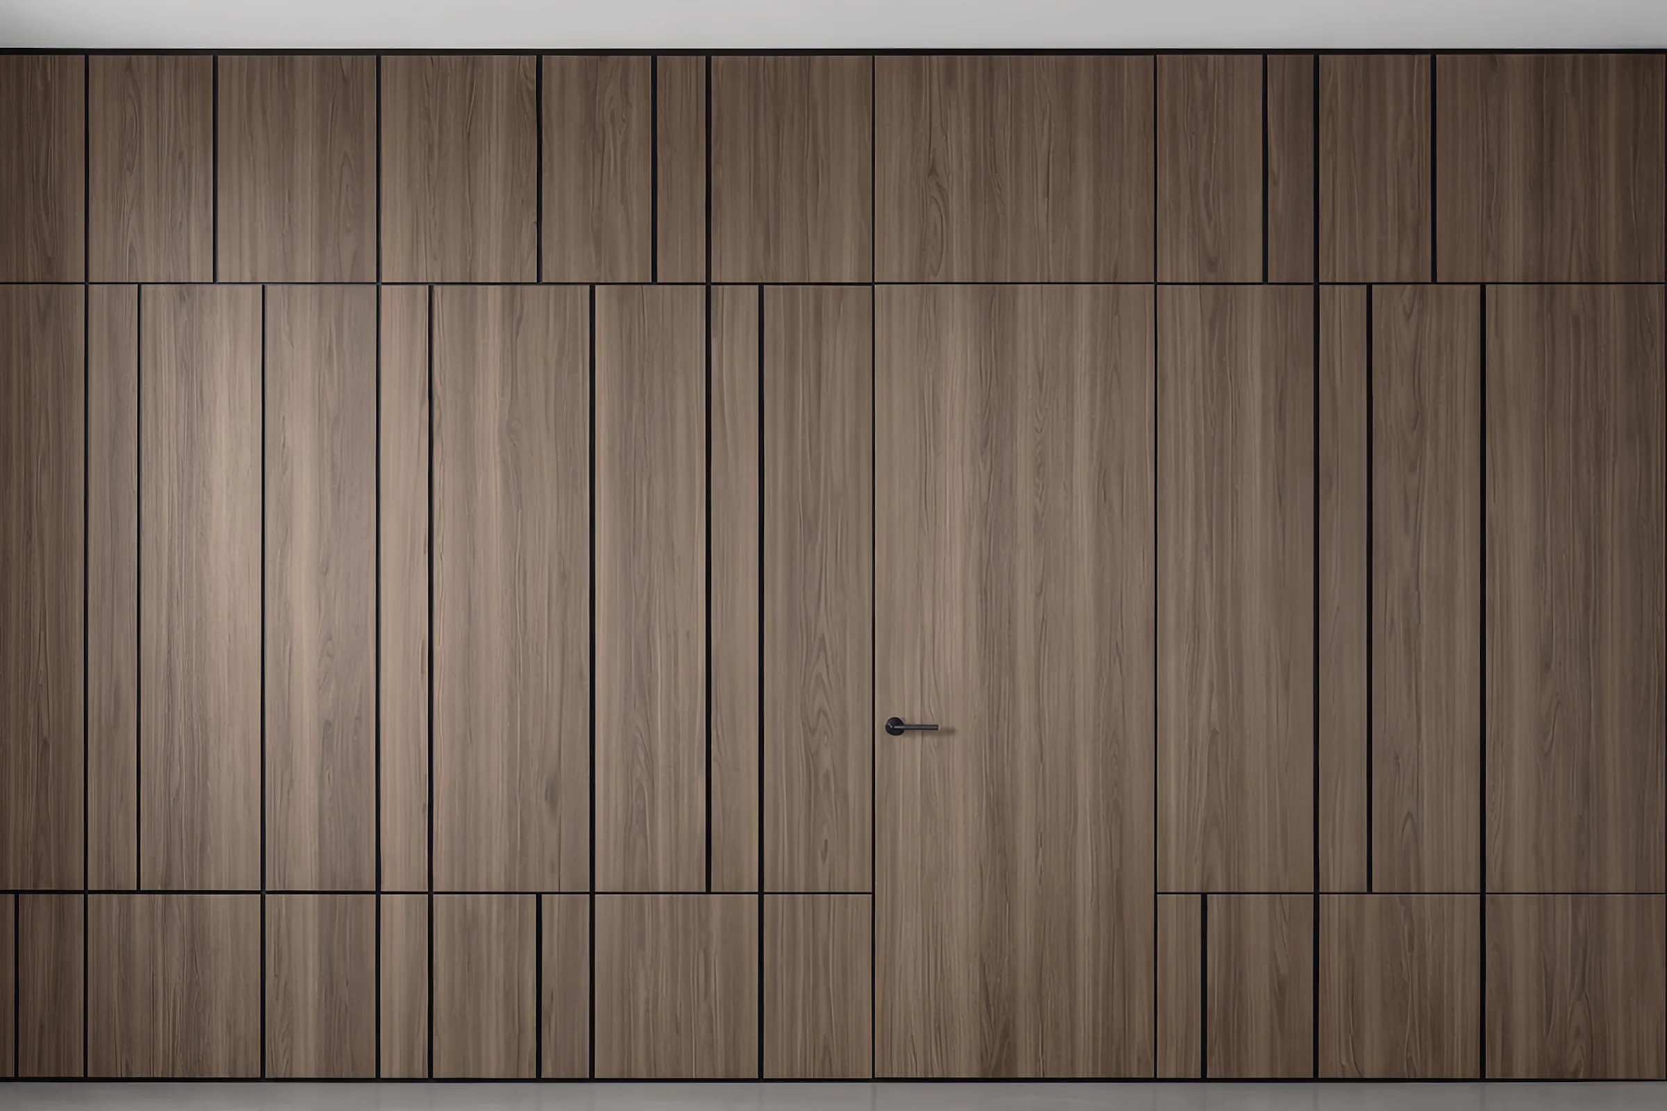The image size is (1667, 1111).
Task: Click the light gray floor strip at the bottom
Action: 833,1097
